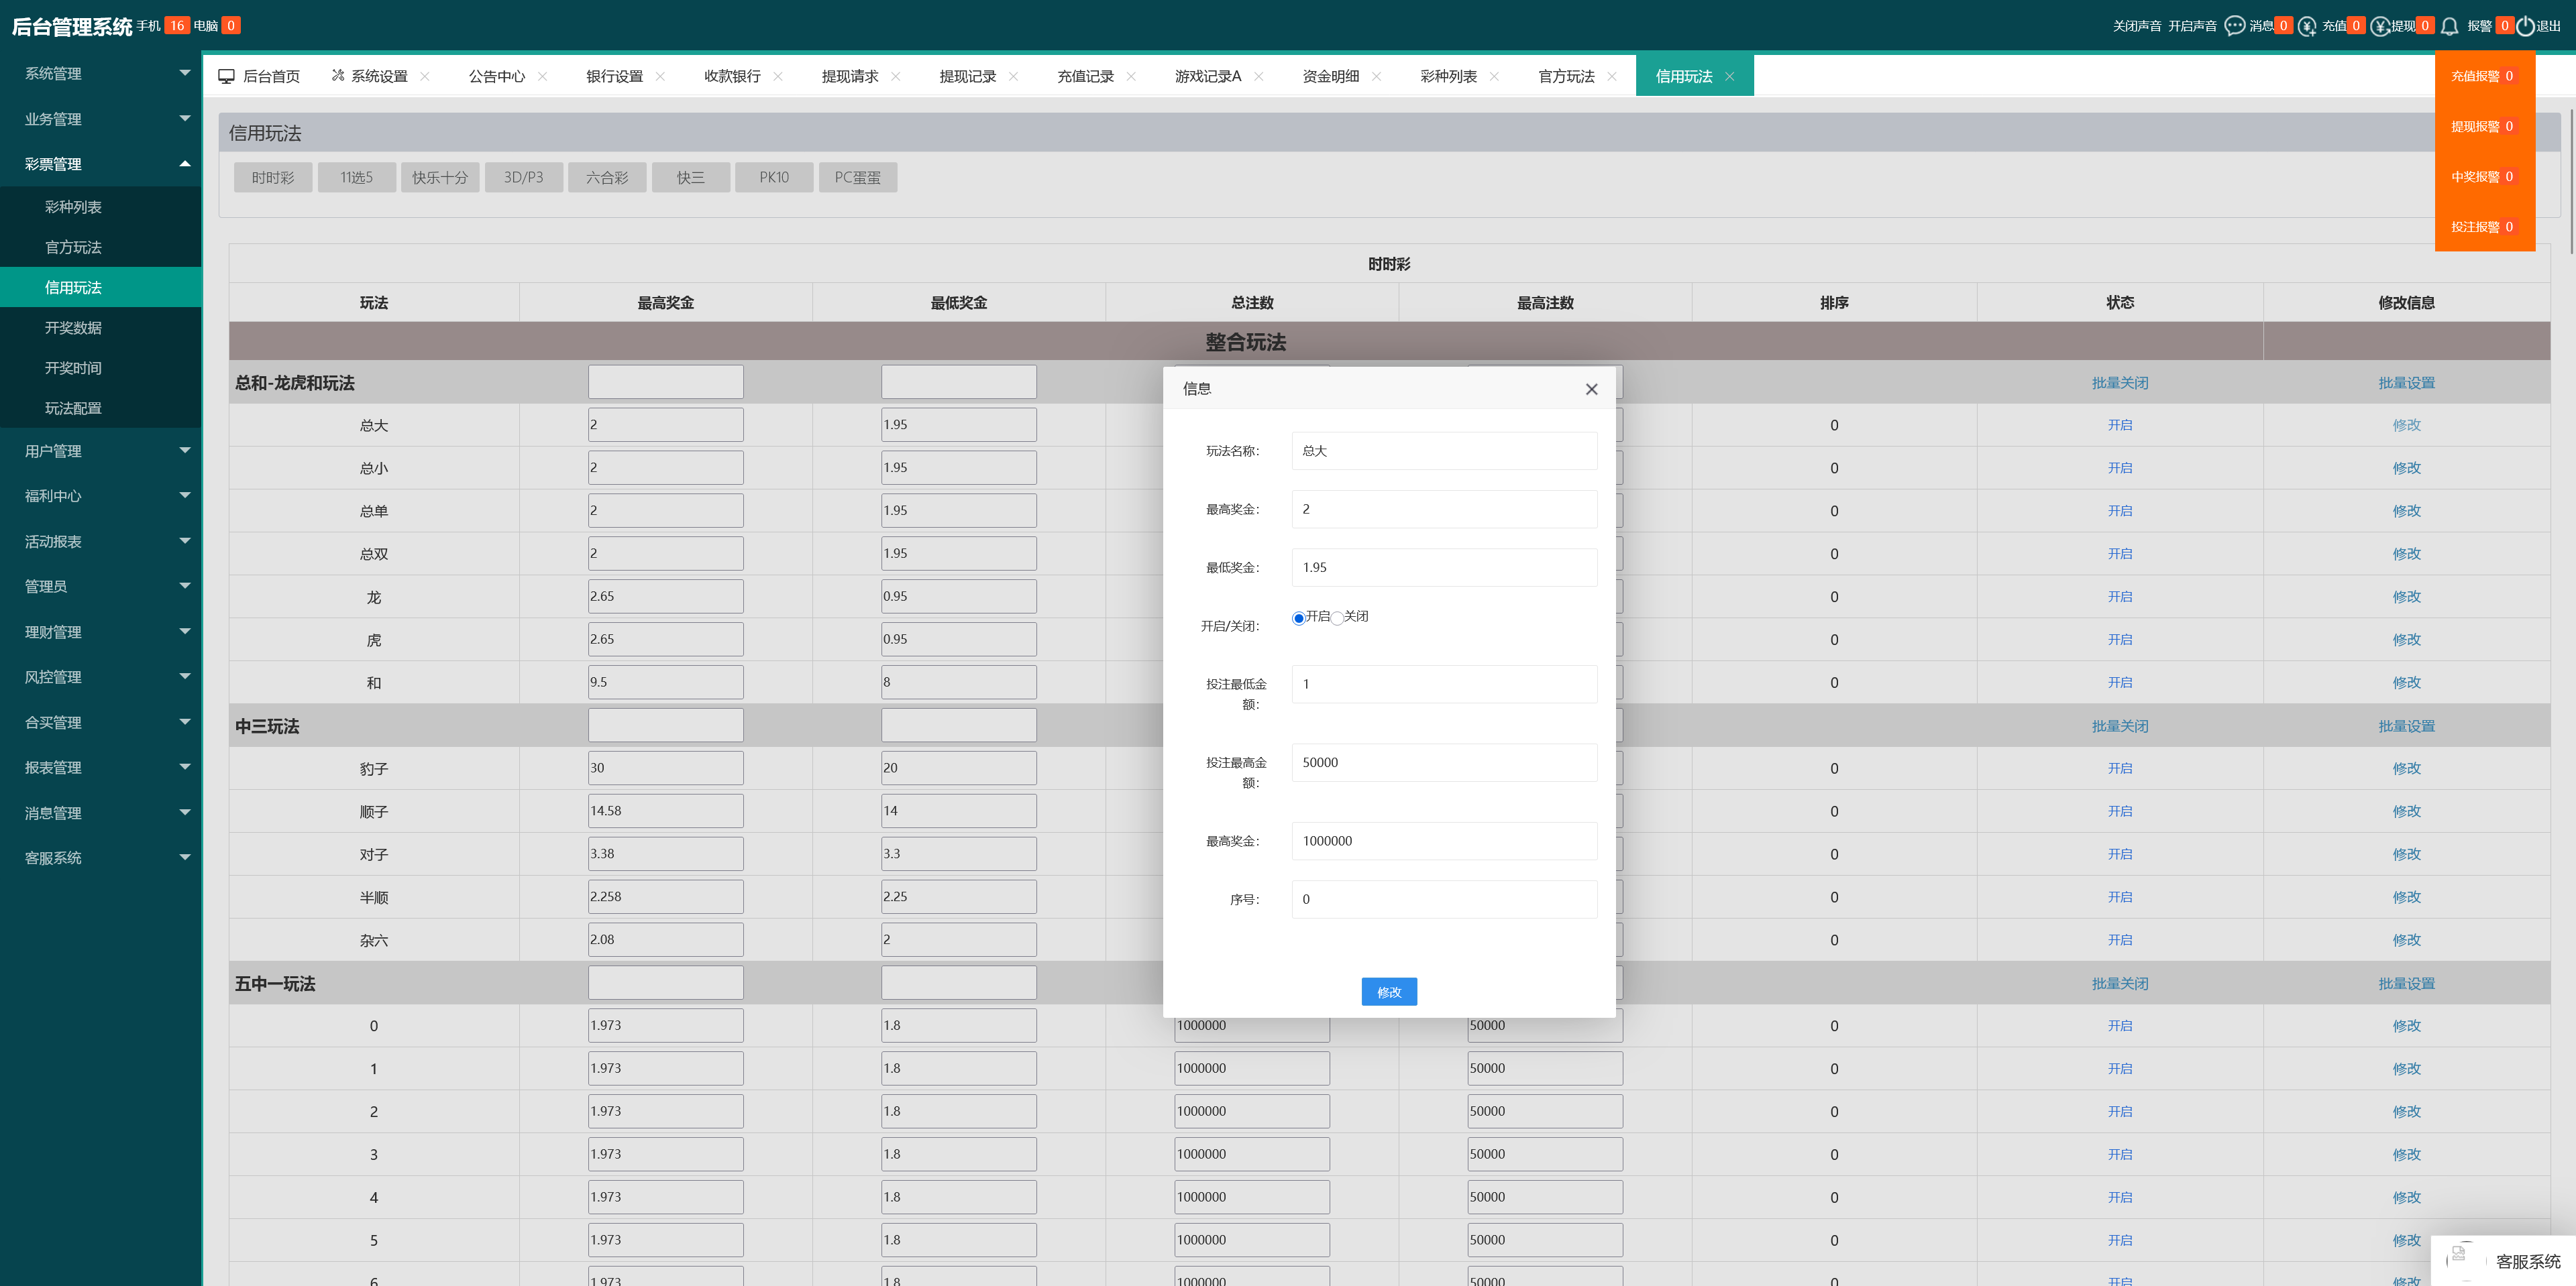Viewport: 2576px width, 1286px height.
Task: Close the 官方玩法 tab with its X
Action: click(1612, 77)
